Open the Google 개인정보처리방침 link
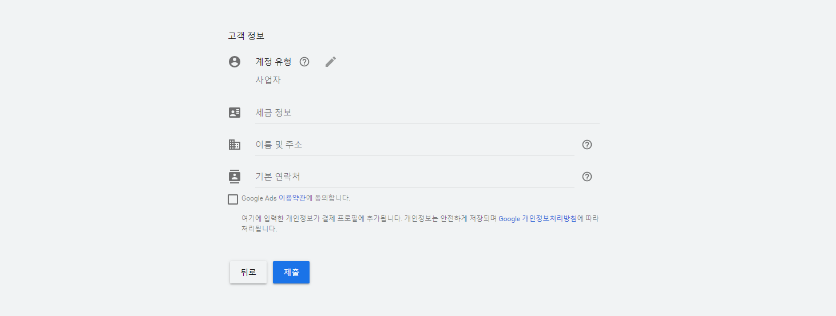 tap(537, 219)
